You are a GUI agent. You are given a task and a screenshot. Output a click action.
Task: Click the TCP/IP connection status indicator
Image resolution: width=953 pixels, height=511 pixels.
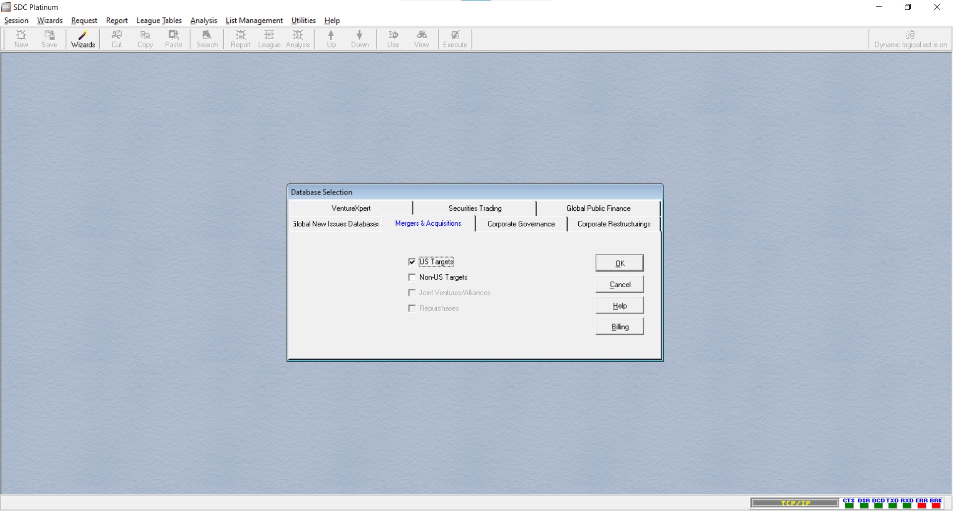click(x=795, y=503)
